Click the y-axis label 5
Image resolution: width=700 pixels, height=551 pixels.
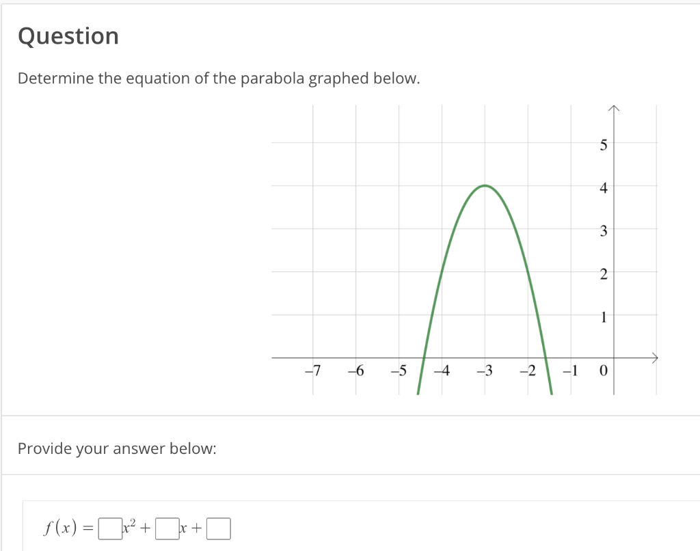(603, 144)
